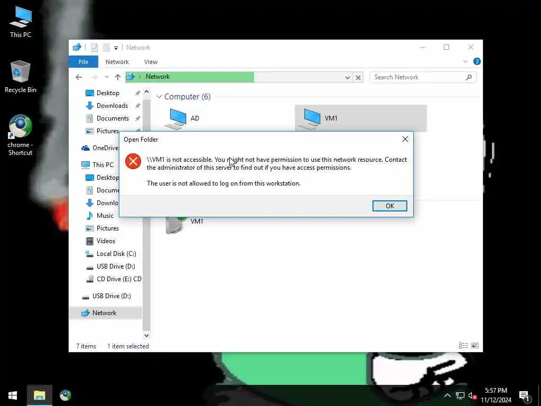Close the Open Folder error dialog
Screen dimensions: 541x406
(x=405, y=139)
